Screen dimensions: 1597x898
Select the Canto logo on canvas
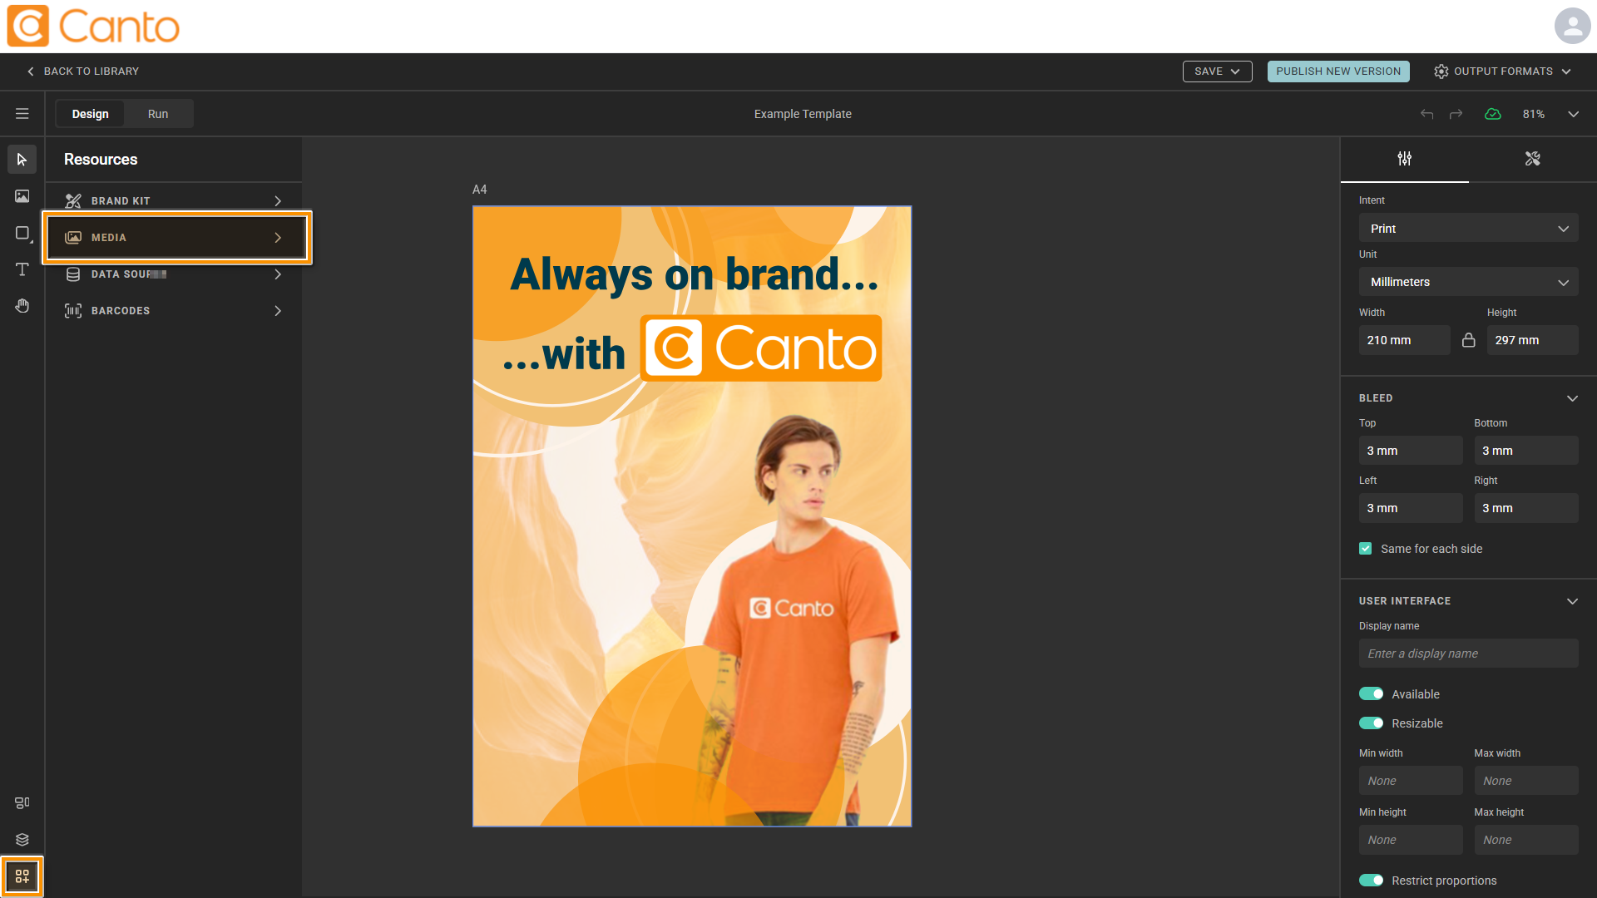[761, 348]
